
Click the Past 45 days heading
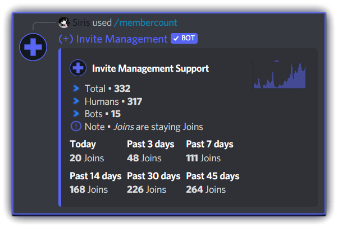coord(213,176)
